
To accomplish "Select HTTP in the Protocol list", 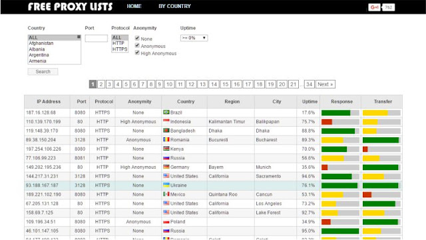I will pyautogui.click(x=120, y=43).
